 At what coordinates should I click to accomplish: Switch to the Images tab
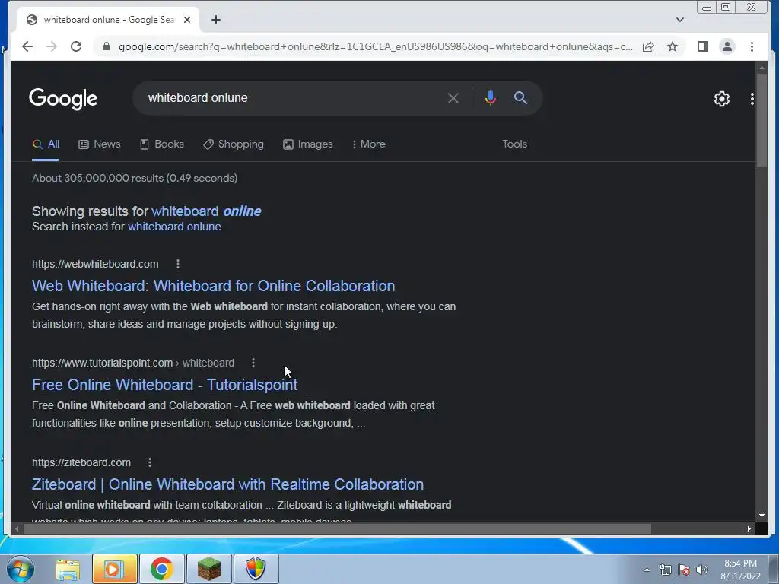308,144
